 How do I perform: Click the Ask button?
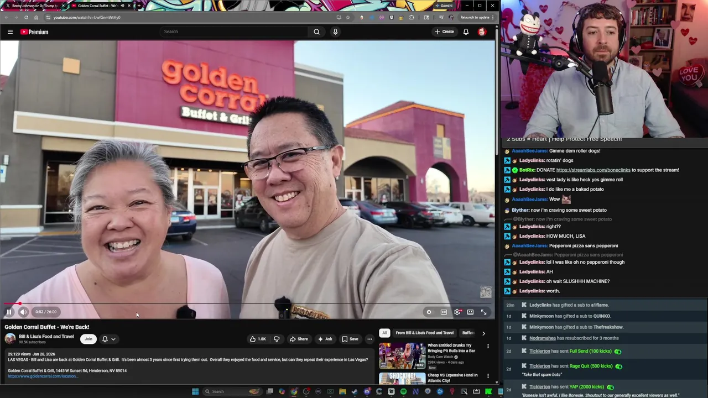[325, 339]
